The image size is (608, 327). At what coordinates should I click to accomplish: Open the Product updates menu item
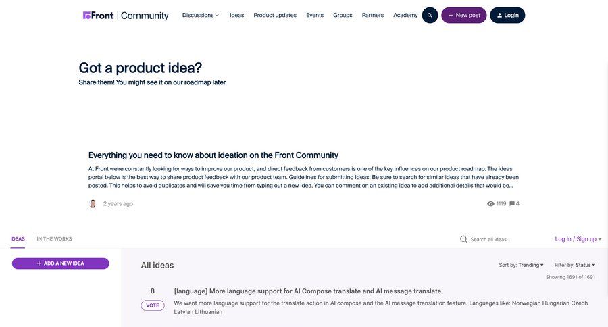point(275,15)
